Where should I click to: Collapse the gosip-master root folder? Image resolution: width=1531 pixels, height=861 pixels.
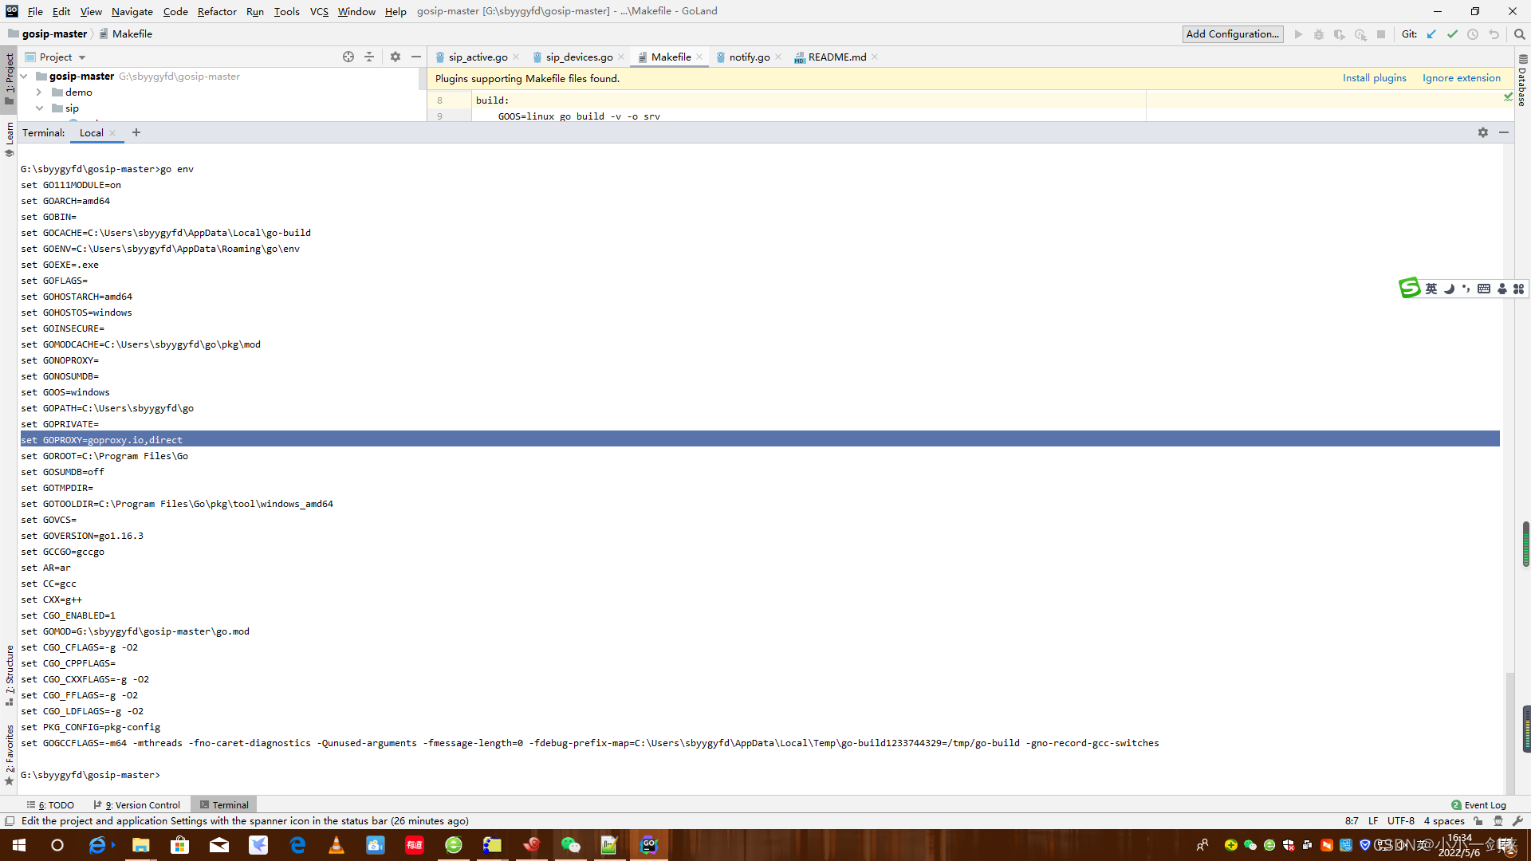(x=25, y=77)
